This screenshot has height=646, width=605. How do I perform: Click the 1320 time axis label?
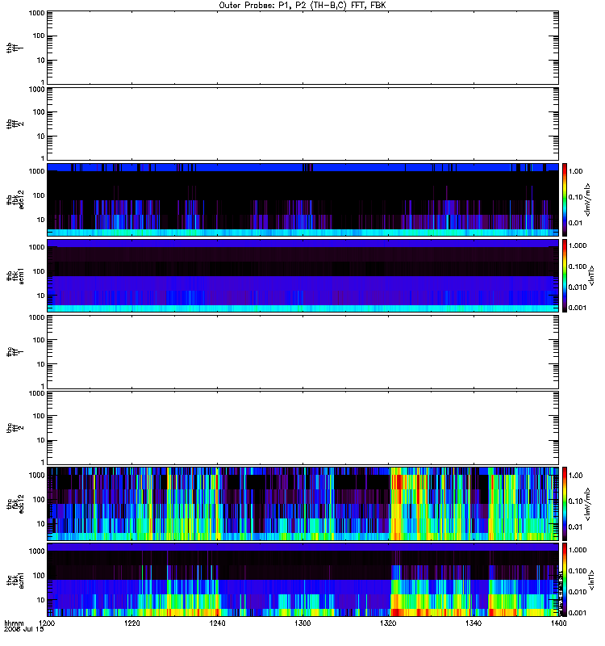tap(388, 623)
